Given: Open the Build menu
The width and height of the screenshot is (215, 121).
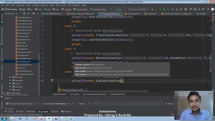Looking at the screenshot, I should pos(52,5).
